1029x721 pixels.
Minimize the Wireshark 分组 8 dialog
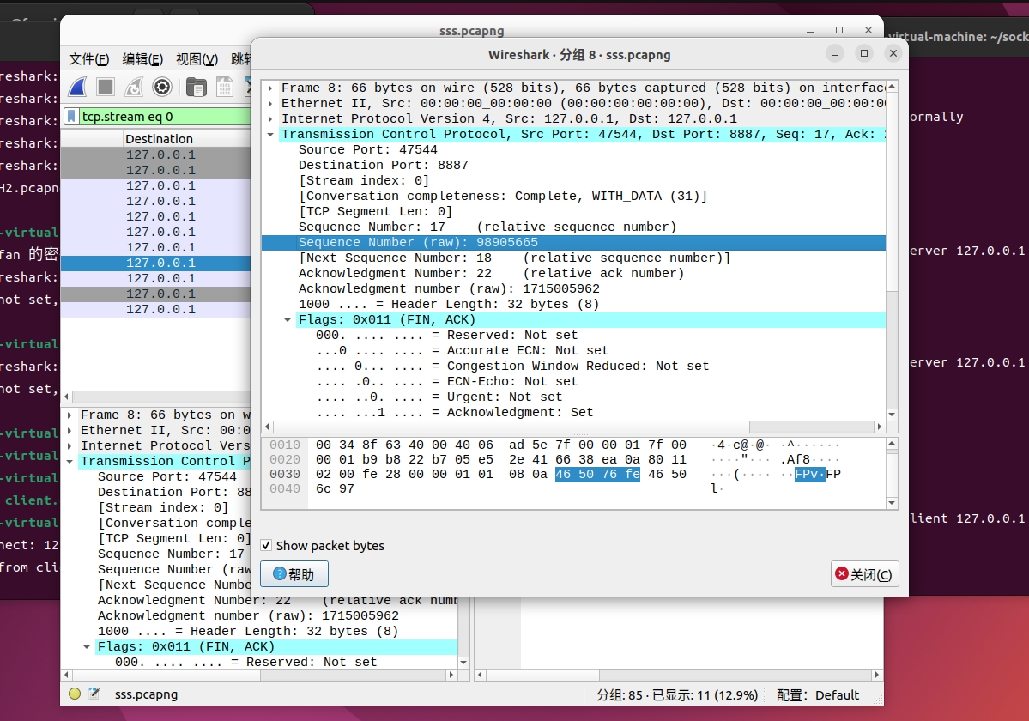(x=835, y=53)
